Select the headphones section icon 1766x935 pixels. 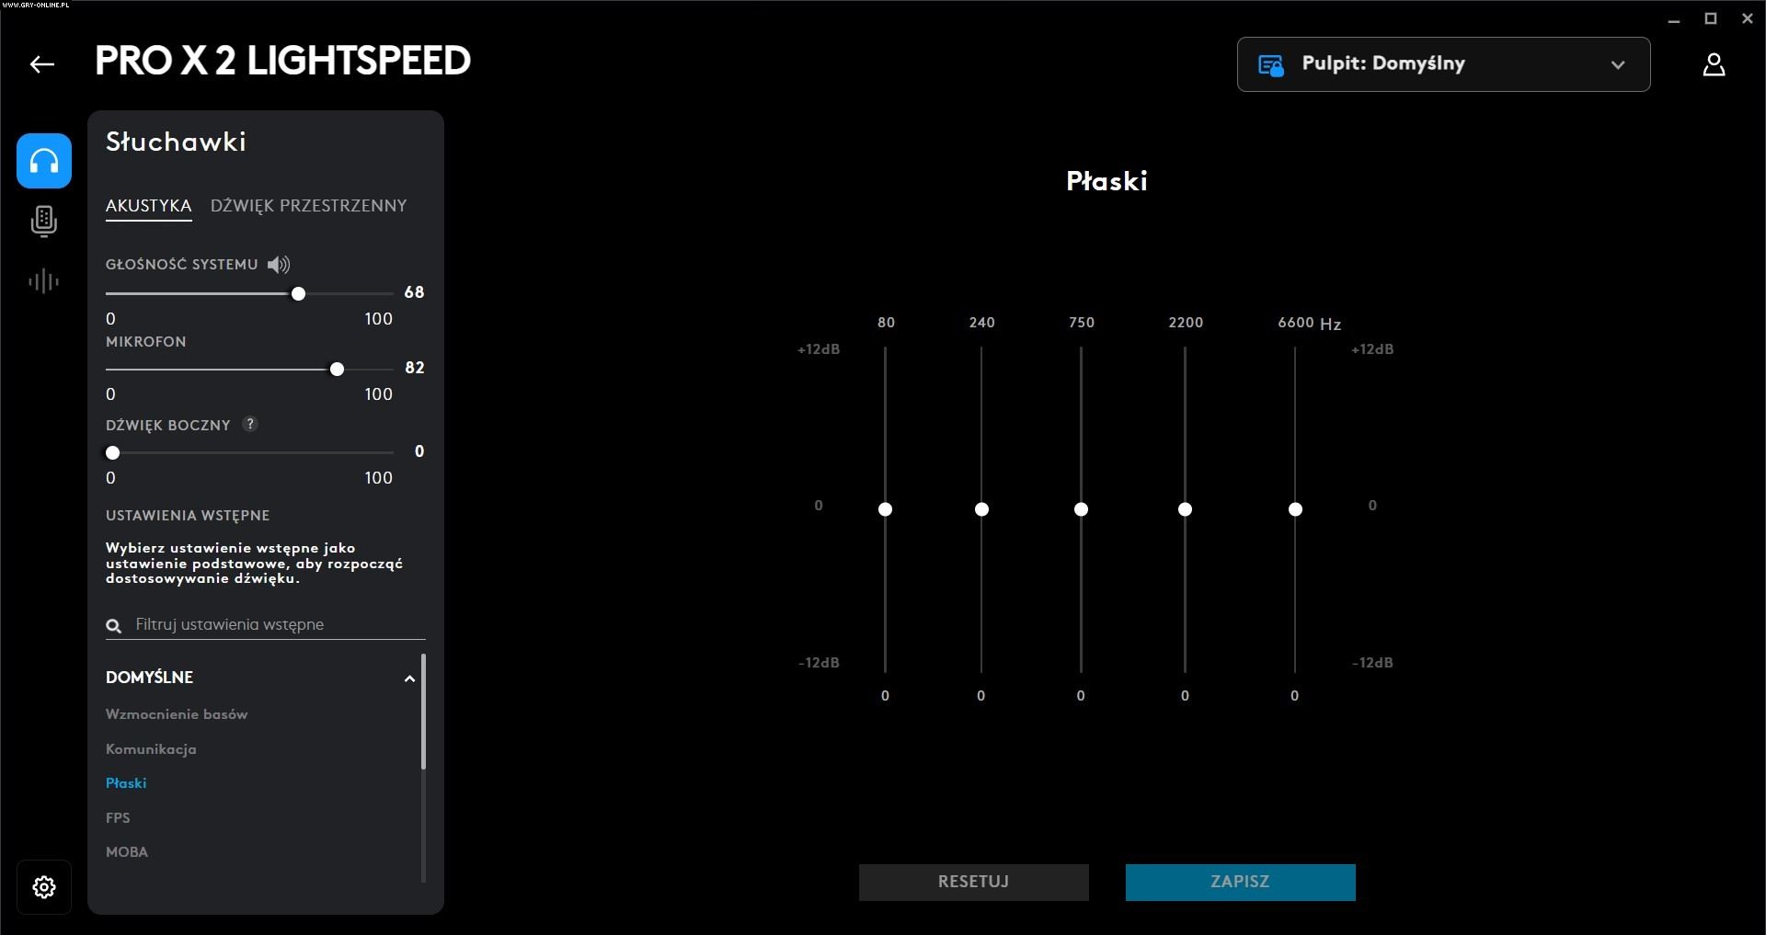pyautogui.click(x=44, y=161)
